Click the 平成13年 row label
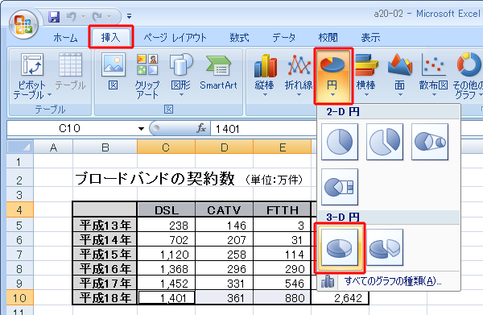The width and height of the screenshot is (483, 315). click(x=105, y=225)
